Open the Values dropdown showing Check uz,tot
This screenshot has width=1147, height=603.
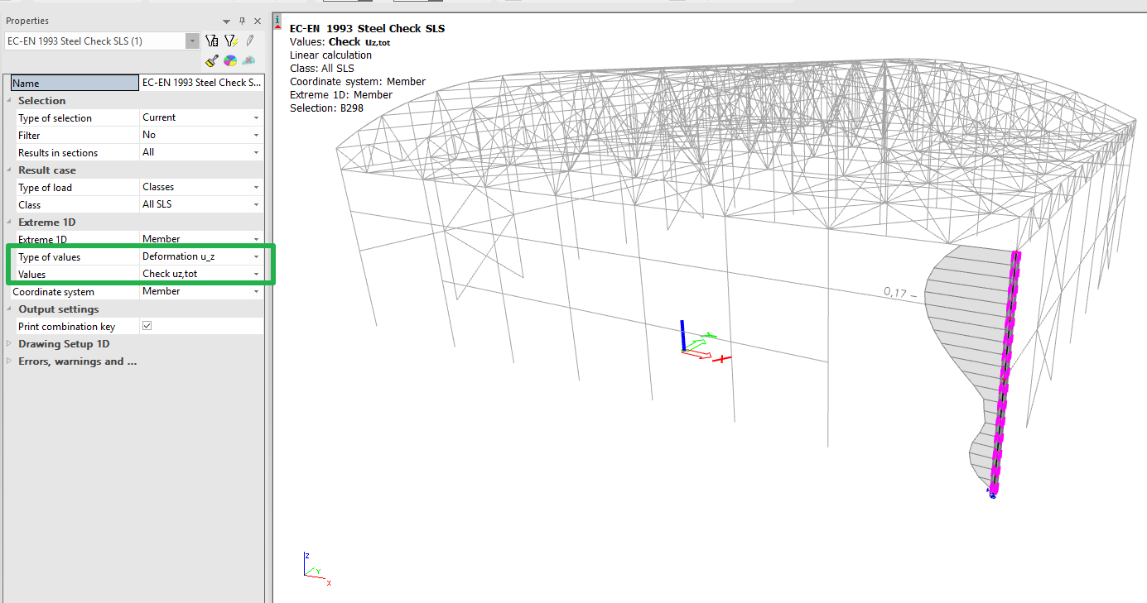point(258,274)
